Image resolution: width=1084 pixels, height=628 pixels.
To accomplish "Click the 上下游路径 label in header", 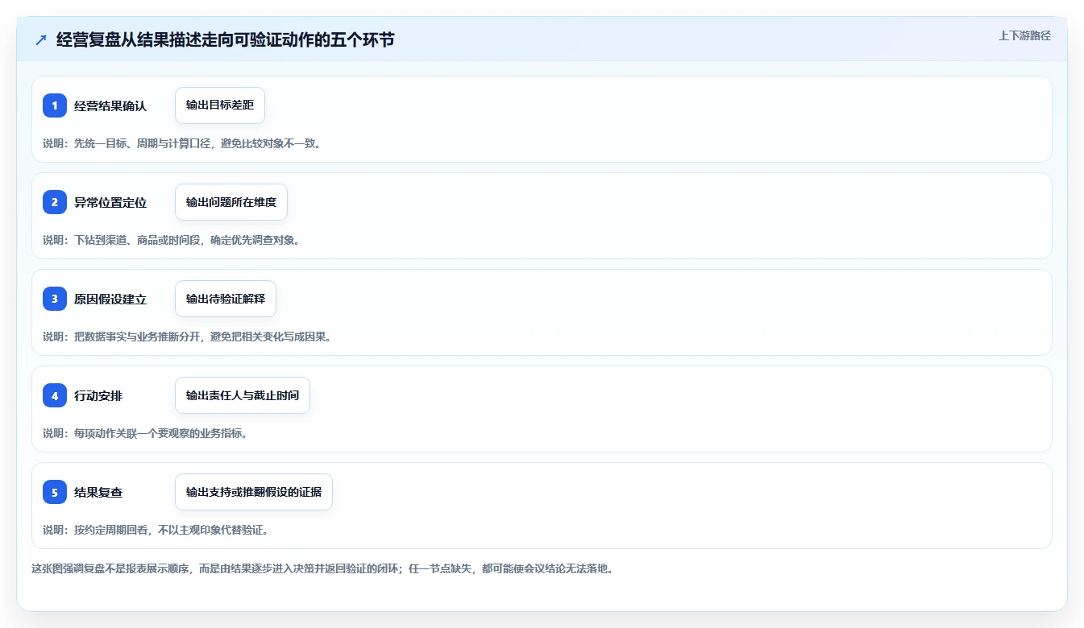I will (x=1024, y=35).
